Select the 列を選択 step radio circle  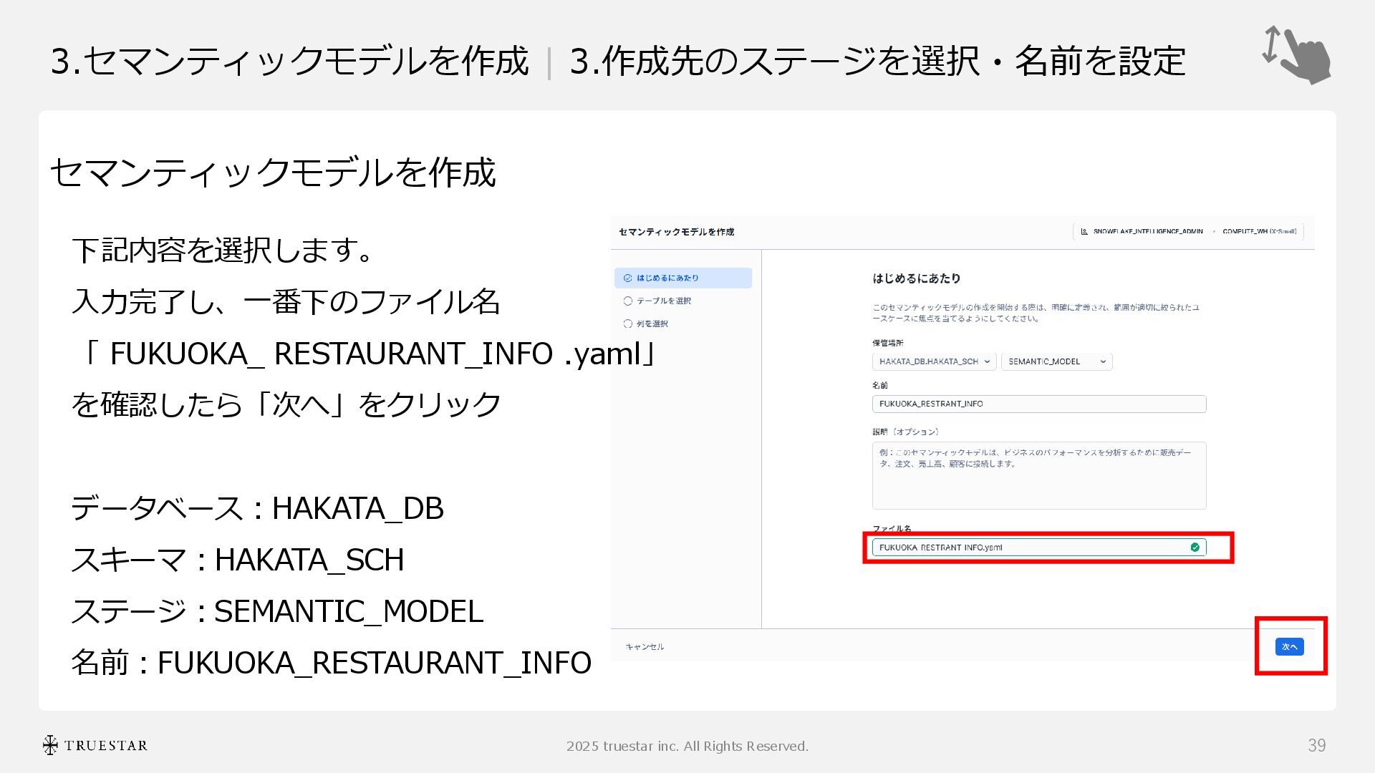coord(628,324)
